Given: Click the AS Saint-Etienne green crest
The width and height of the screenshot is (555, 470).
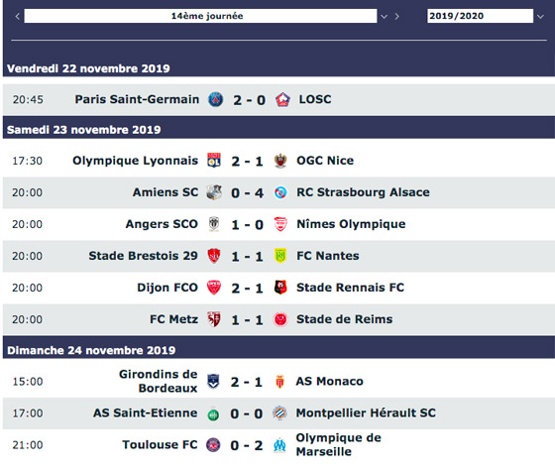Looking at the screenshot, I should tap(213, 413).
